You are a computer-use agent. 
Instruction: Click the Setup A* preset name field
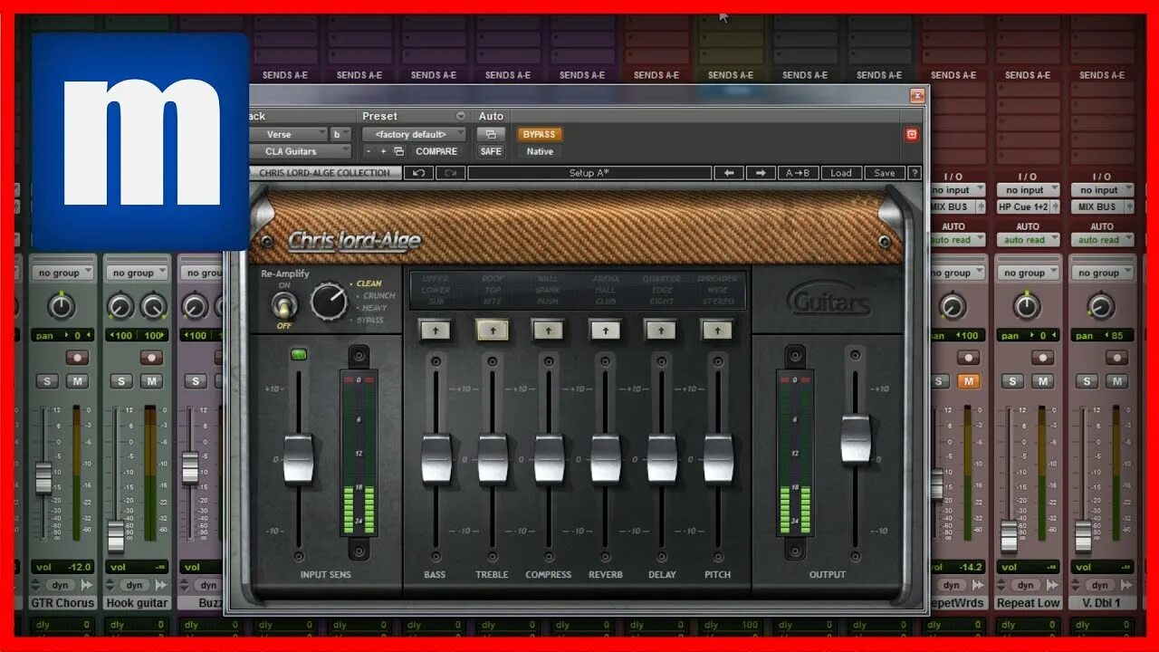(x=589, y=173)
